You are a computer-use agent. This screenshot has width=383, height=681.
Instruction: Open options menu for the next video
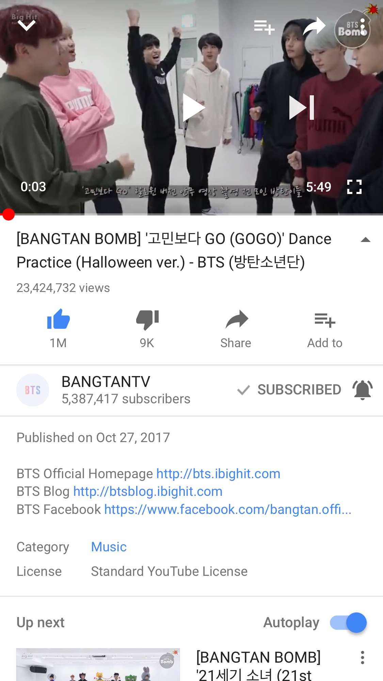coord(363,658)
